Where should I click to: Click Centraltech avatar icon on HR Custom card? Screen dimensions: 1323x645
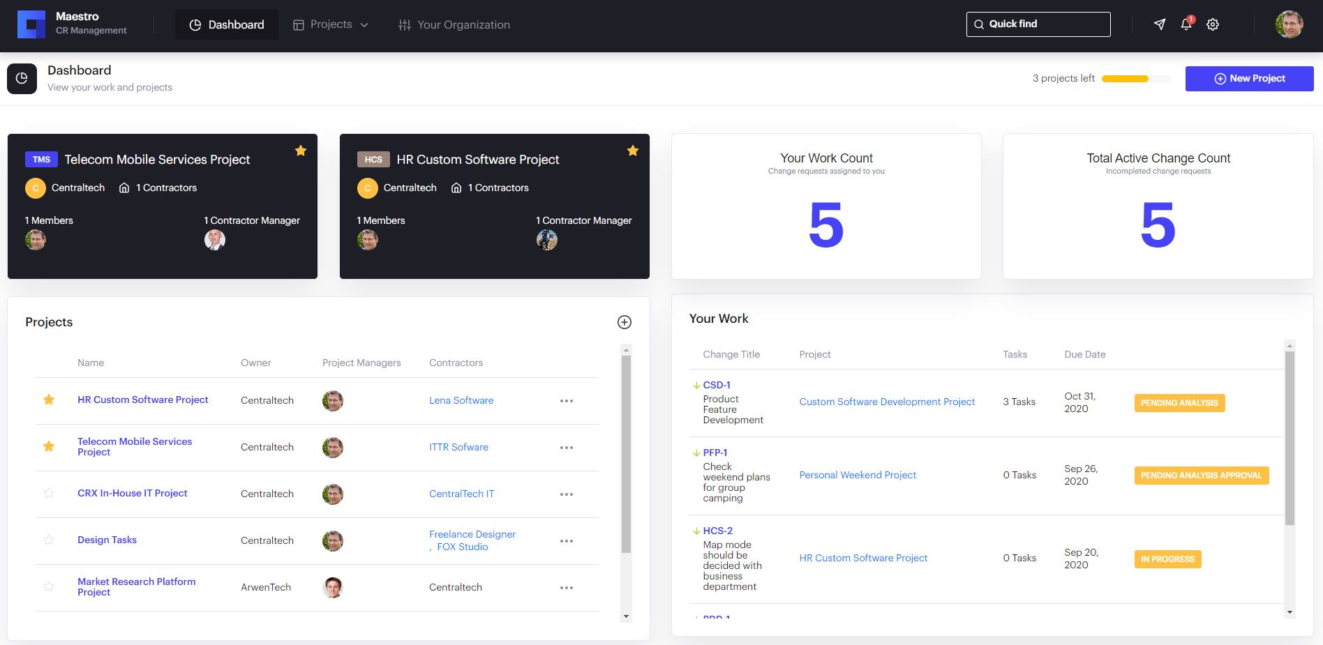click(368, 188)
